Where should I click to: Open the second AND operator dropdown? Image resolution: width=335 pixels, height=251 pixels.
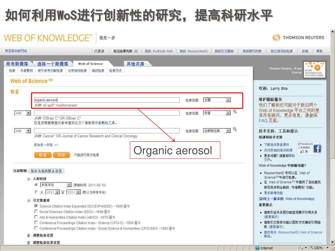click(x=23, y=131)
